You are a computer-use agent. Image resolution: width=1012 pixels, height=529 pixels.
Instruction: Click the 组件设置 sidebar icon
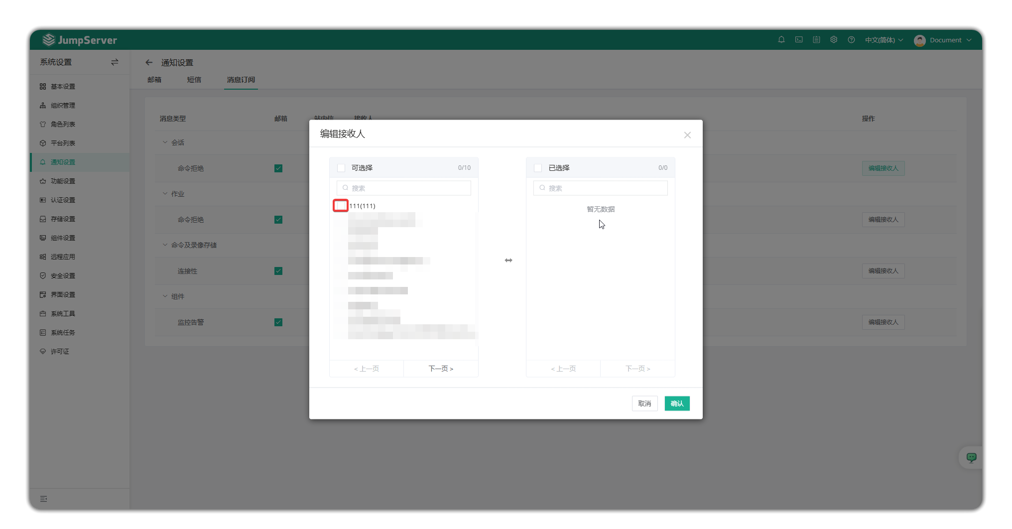[x=43, y=238]
